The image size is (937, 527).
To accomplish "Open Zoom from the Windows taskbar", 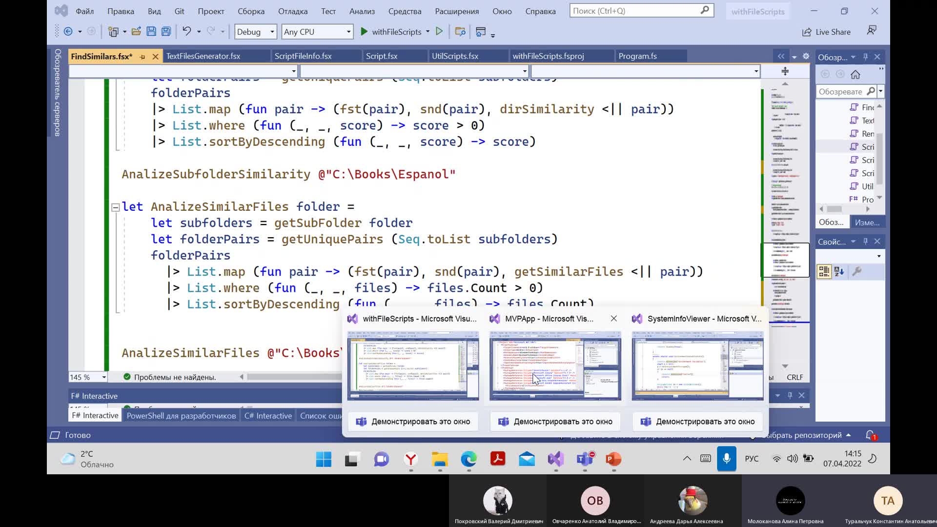I will pos(381,459).
